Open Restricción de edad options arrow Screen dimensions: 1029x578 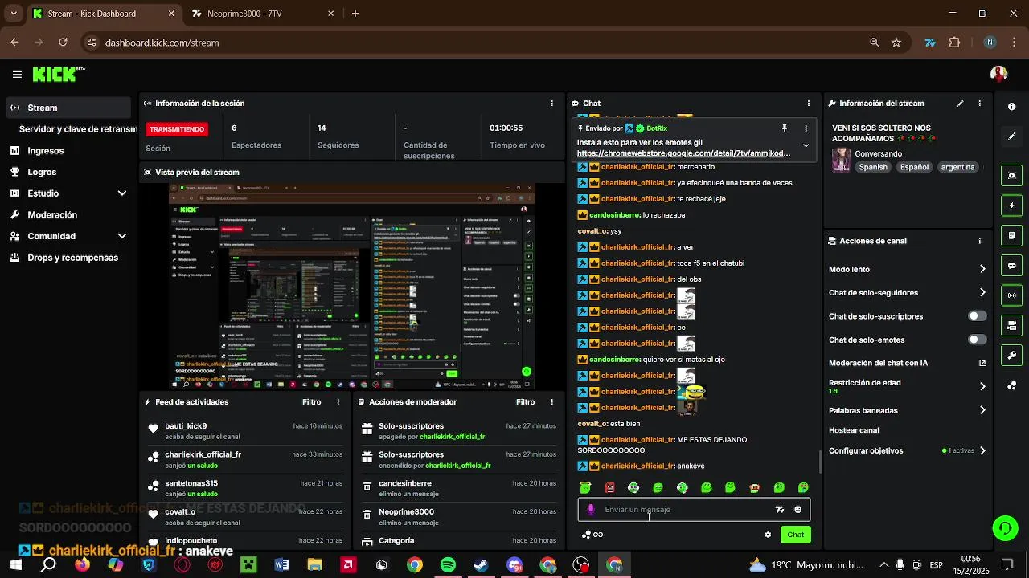click(982, 386)
